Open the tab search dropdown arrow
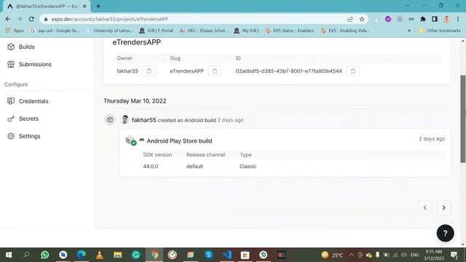 (407, 6)
